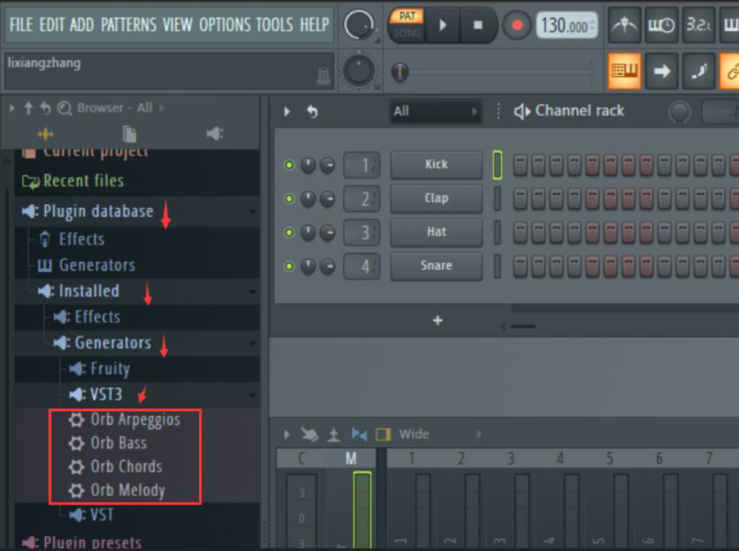Switch to PAT pattern mode

point(407,16)
